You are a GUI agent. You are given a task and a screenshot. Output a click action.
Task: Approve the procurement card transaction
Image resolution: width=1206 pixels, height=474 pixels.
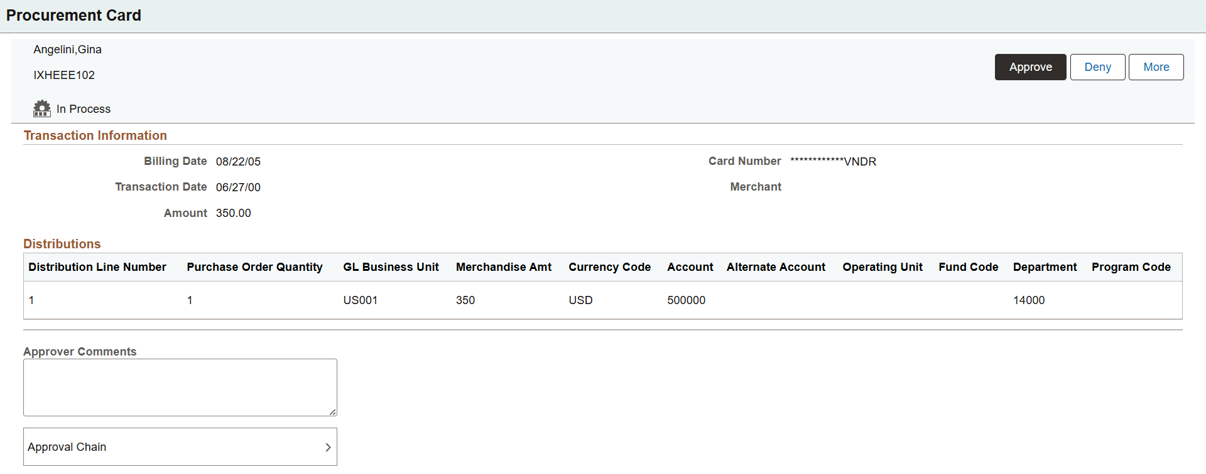click(1030, 67)
